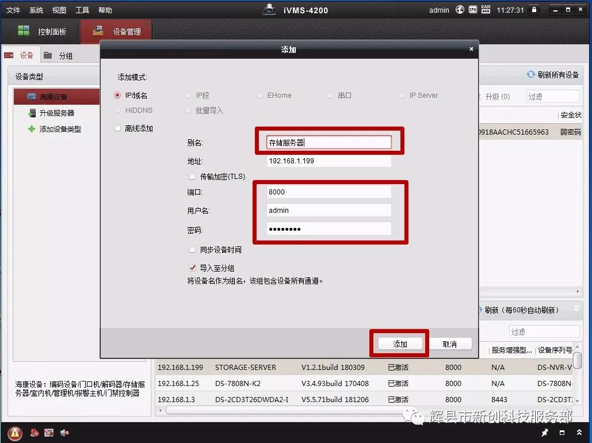Switch to the 设备管理 tab

click(116, 31)
